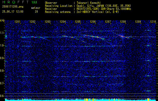158x101 pixels.
Task: Click the Observer name Takanori Kawachi
Action: click(x=89, y=3)
